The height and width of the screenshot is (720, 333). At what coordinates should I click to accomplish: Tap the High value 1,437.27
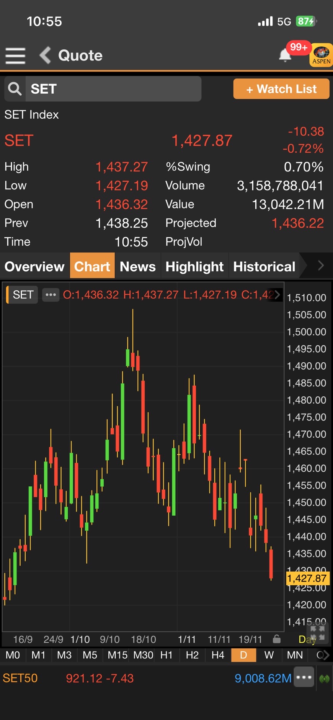(x=121, y=167)
